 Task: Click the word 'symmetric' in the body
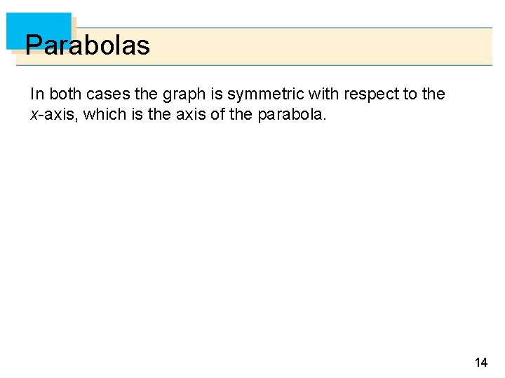tap(265, 94)
